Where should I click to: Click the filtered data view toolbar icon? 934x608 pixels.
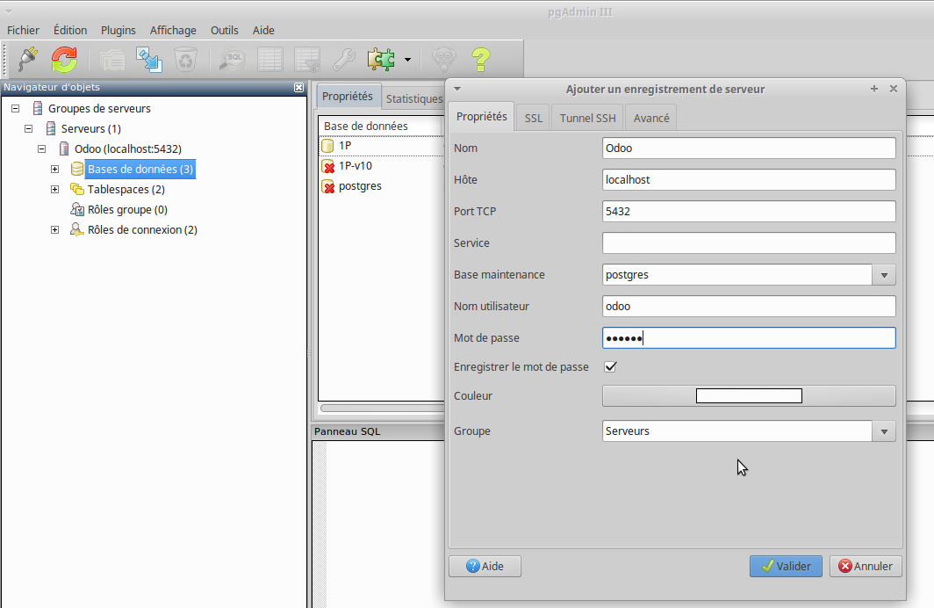pyautogui.click(x=307, y=60)
